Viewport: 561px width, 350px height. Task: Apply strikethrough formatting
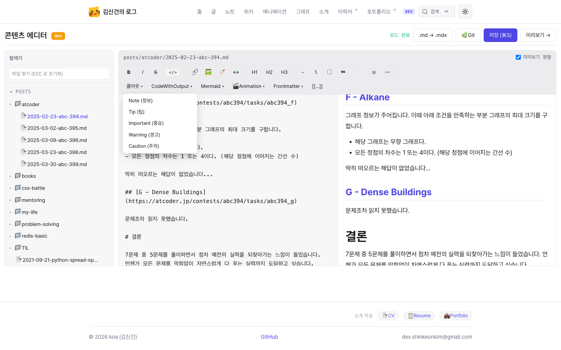point(155,72)
